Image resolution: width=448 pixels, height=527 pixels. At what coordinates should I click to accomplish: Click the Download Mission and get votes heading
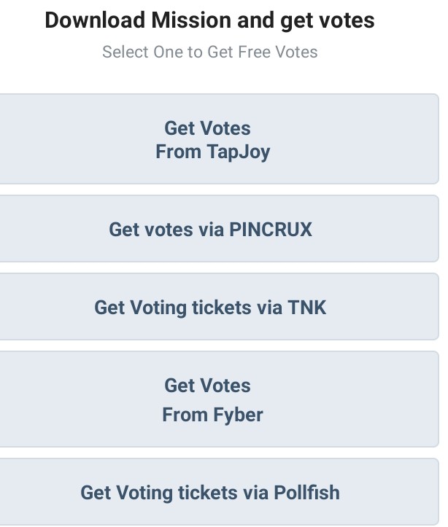(209, 20)
